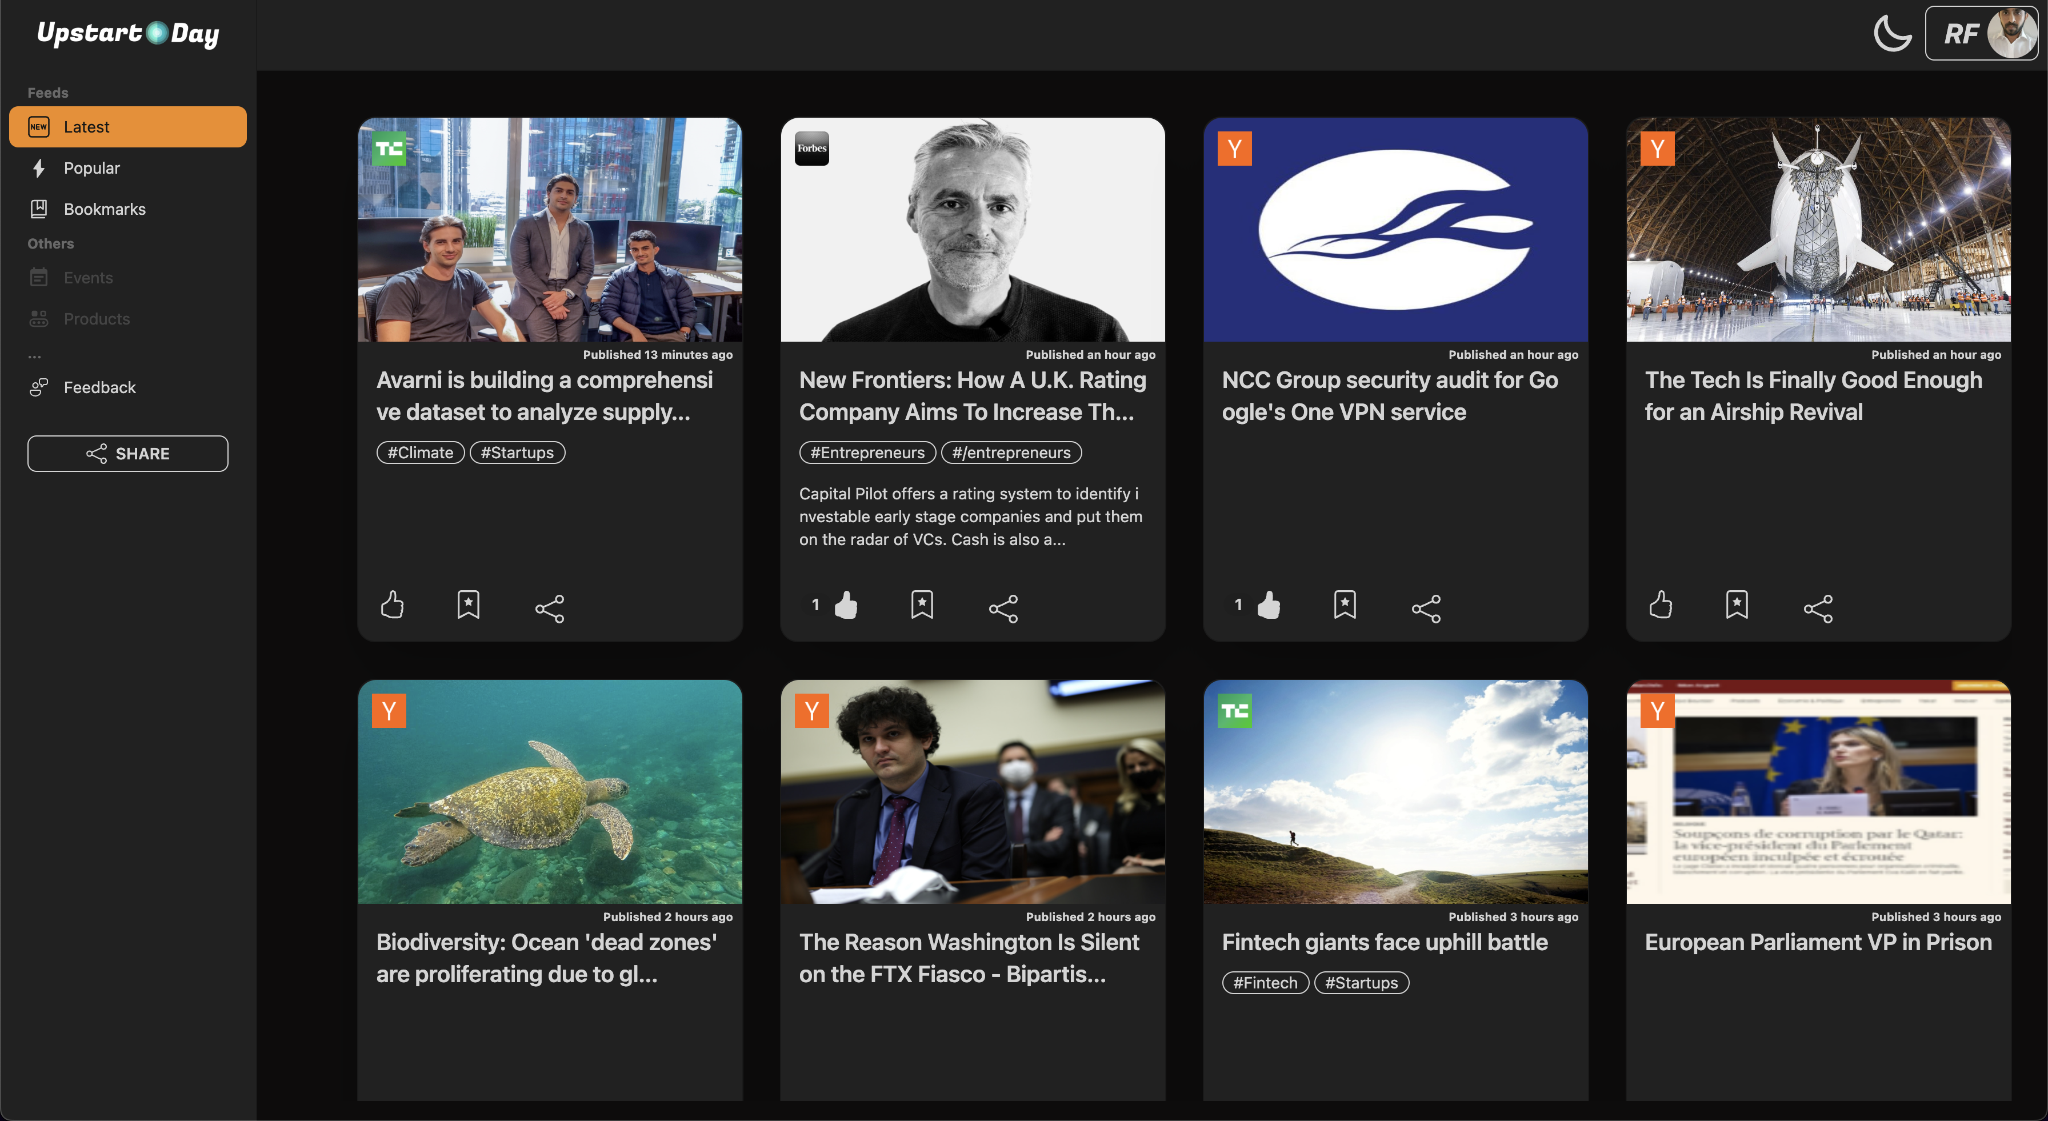Click the black-and-white portrait thumbnail
Screen dimensions: 2048x1121
point(973,230)
